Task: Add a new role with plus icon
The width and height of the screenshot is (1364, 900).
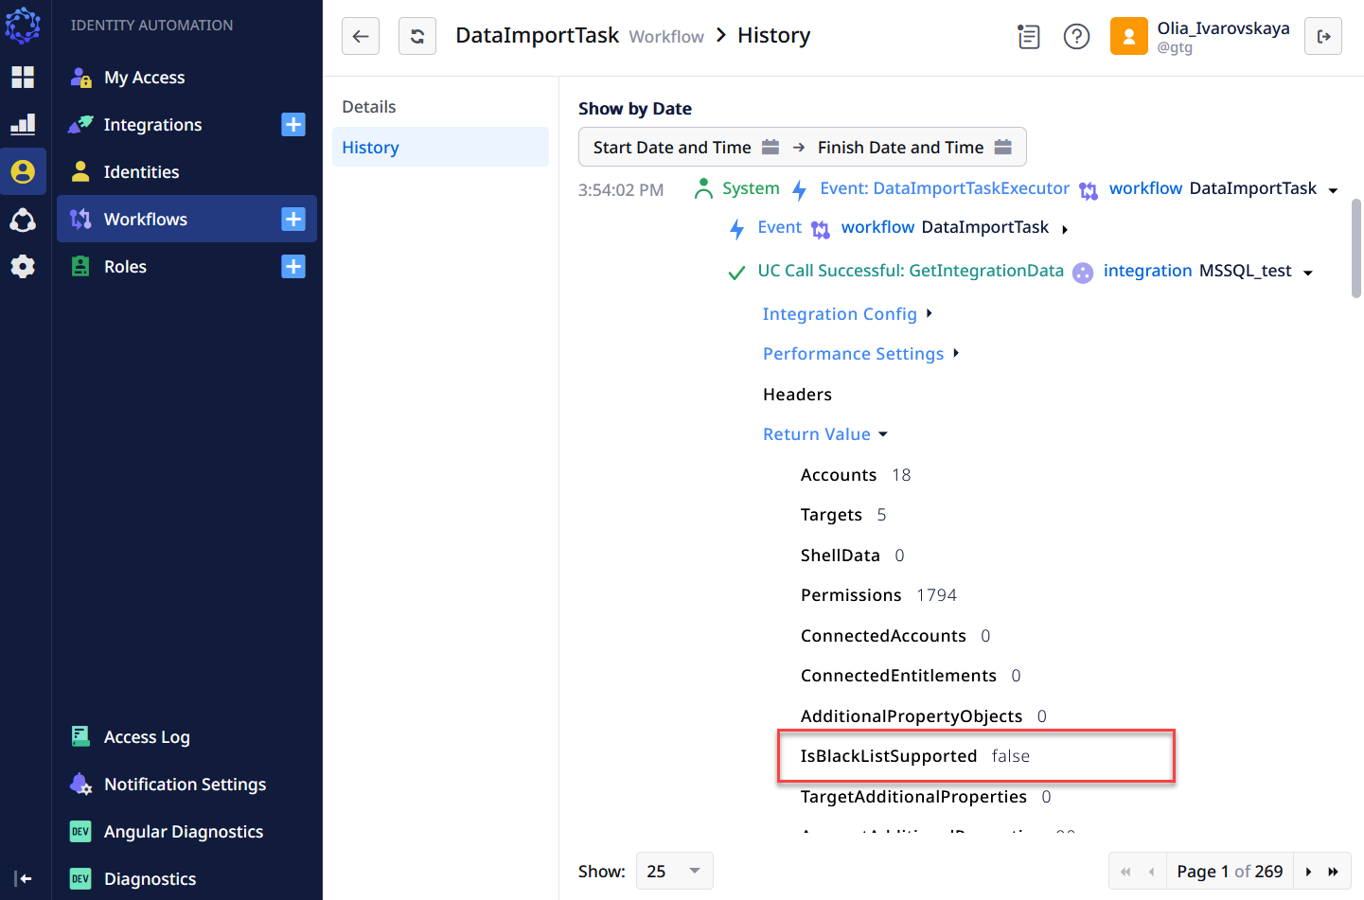Action: [293, 266]
